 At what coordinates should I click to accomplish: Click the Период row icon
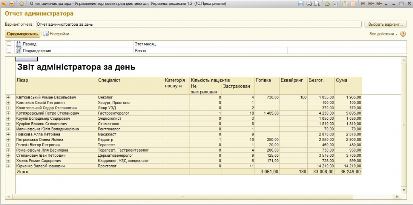coord(19,44)
